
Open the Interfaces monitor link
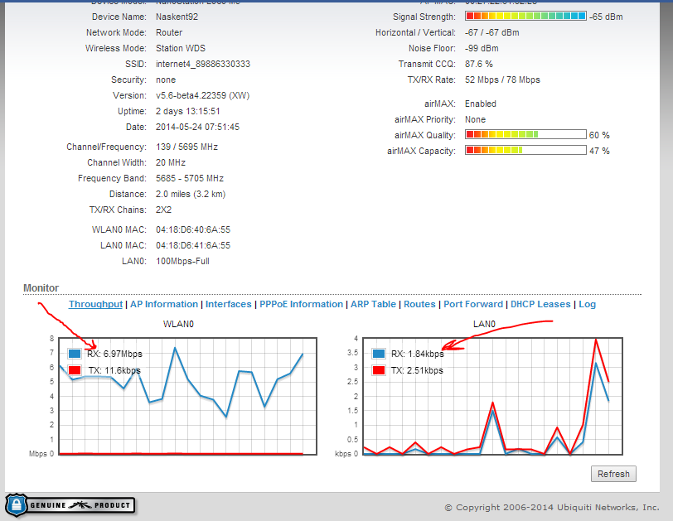(x=229, y=304)
